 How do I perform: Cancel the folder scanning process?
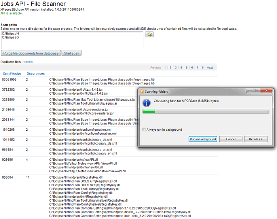[x=231, y=139]
